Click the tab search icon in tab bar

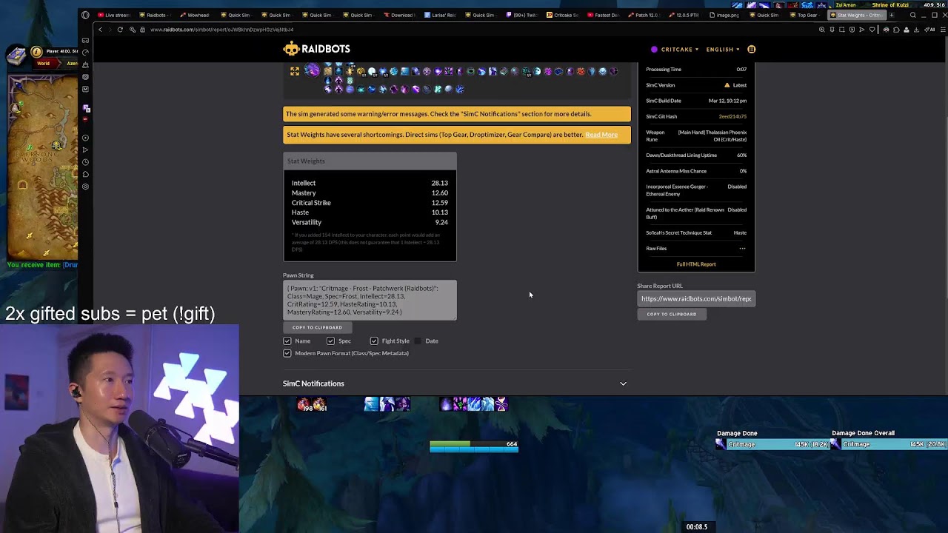(912, 15)
